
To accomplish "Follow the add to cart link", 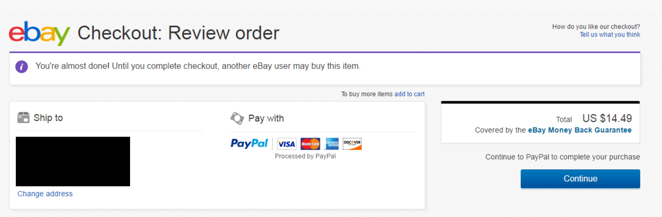I will point(409,94).
